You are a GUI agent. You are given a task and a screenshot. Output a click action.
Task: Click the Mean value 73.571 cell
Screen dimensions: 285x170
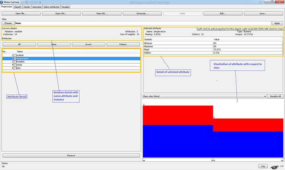click(248, 50)
